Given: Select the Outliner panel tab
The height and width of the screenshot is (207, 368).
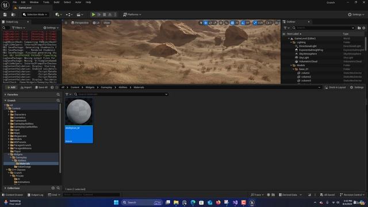Looking at the screenshot, I should tap(291, 22).
